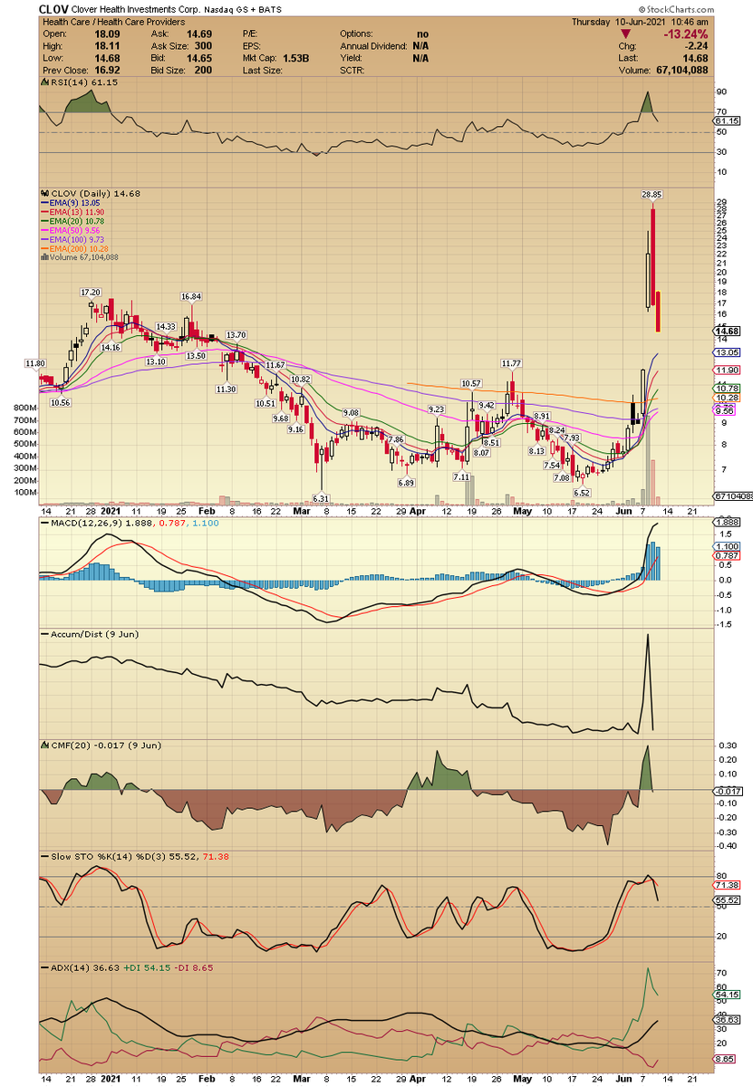Click the 71.38 stochastic %D axis tag

coord(729,884)
